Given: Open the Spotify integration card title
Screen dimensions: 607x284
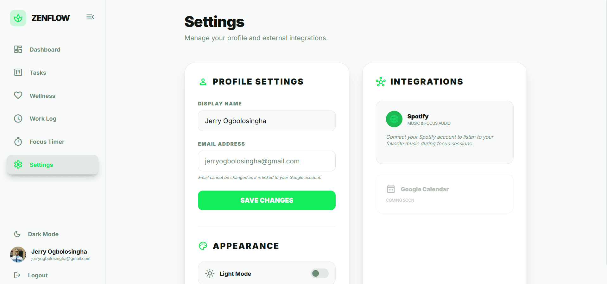Looking at the screenshot, I should pos(418,117).
